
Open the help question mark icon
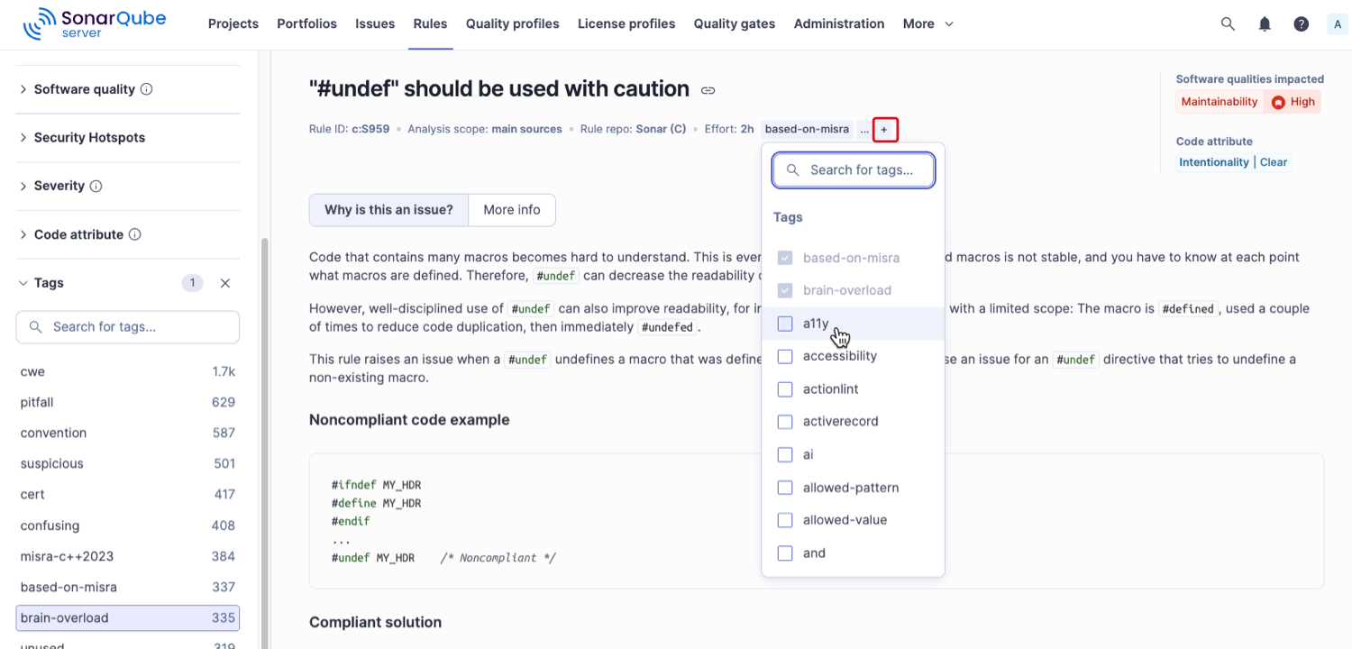click(1301, 24)
